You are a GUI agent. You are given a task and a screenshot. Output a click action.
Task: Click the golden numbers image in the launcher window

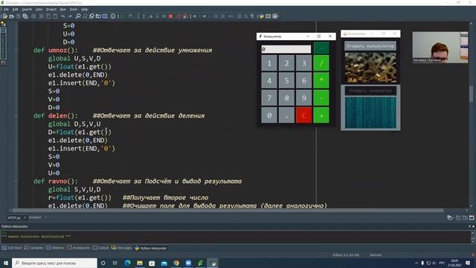(370, 68)
